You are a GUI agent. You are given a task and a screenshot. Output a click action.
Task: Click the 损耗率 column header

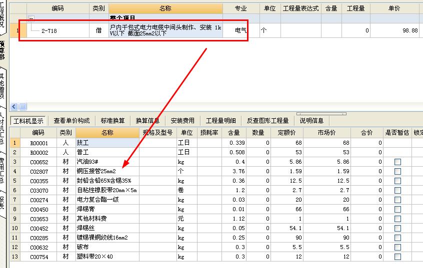click(x=209, y=133)
